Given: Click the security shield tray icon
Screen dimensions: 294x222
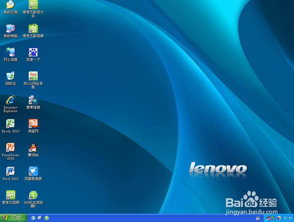Looking at the screenshot, I should point(279,218).
